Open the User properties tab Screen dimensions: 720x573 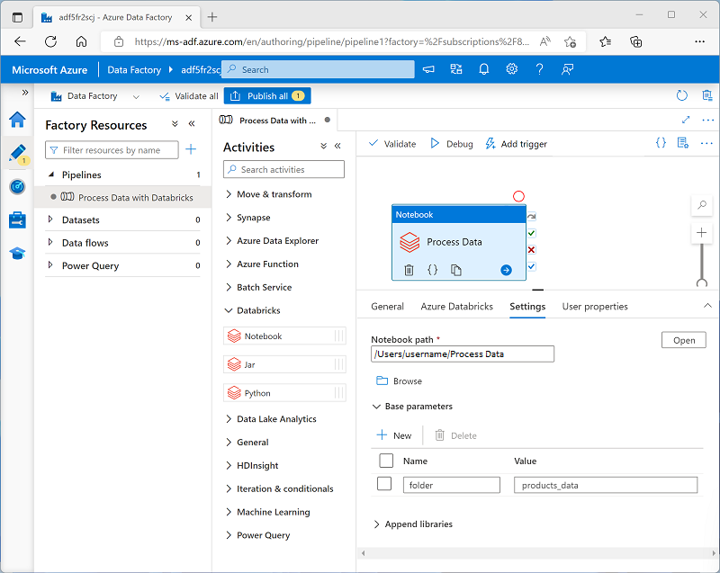pos(594,306)
